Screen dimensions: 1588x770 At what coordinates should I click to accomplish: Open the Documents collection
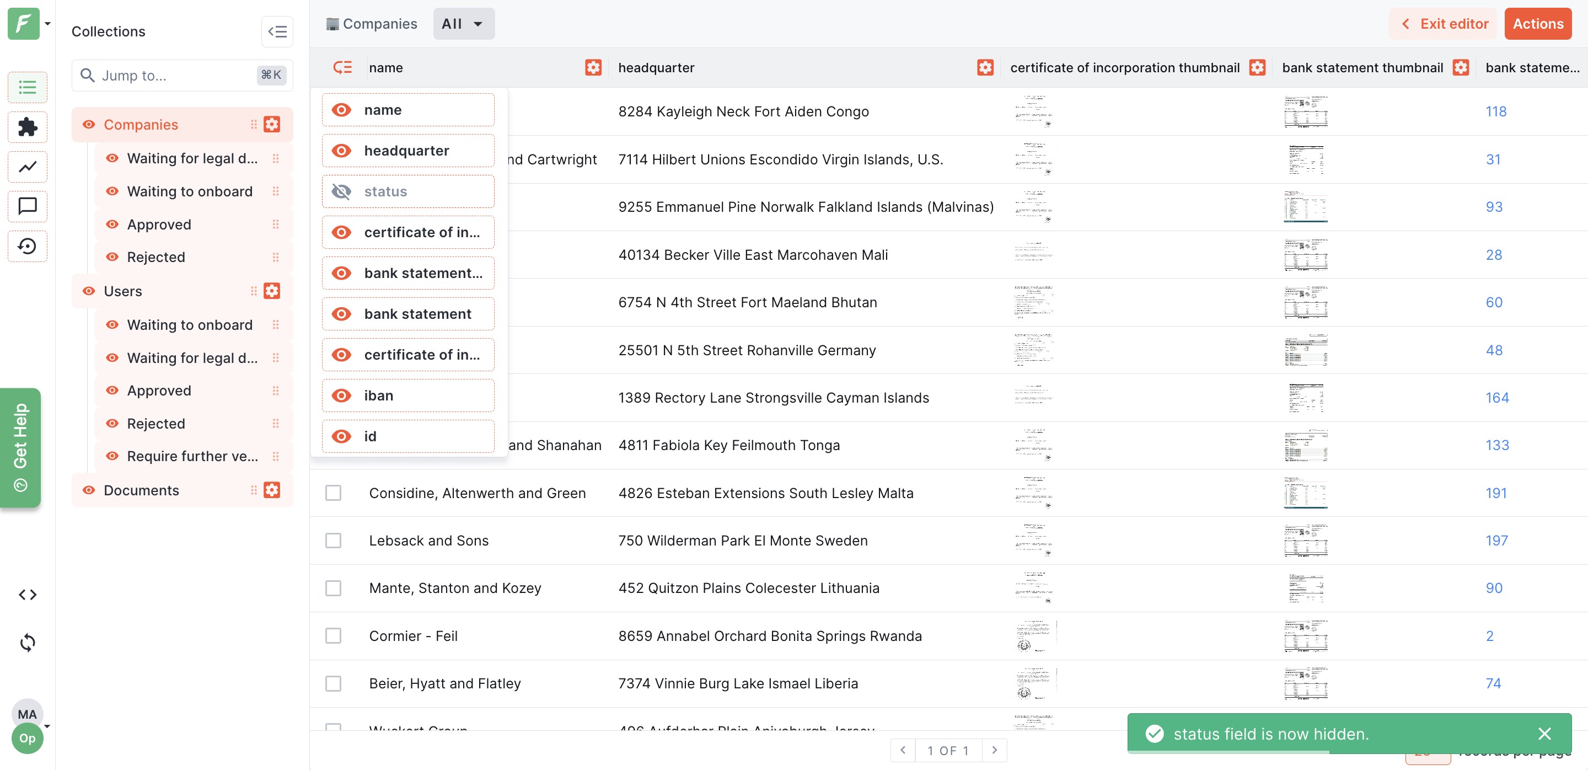click(141, 490)
